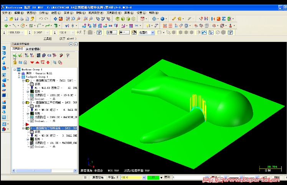Click the Open file folder icon
Screen dimensions: 287x185
(11, 19)
